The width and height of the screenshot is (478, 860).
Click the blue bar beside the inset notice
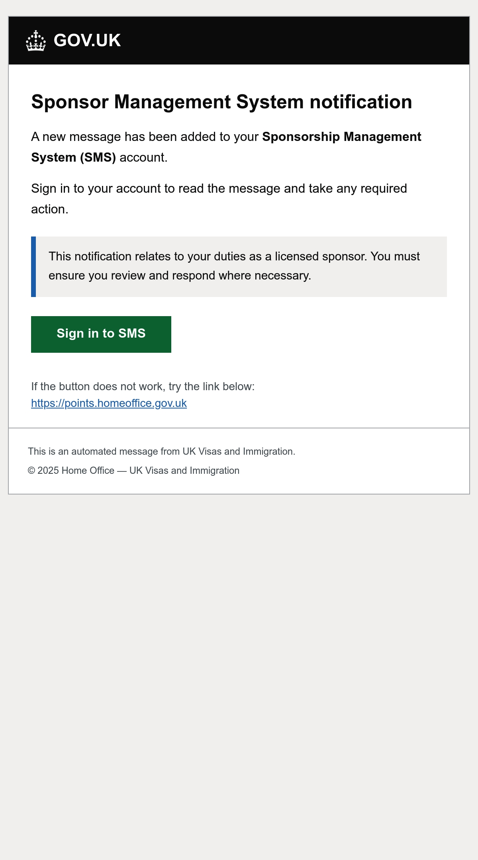[x=33, y=267]
